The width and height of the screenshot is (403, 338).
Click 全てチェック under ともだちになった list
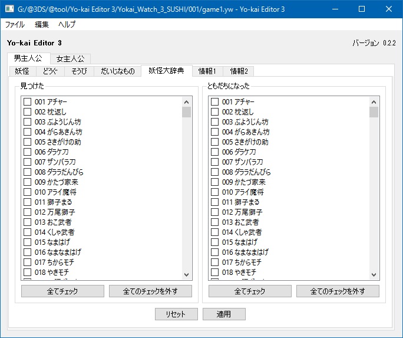pos(250,291)
